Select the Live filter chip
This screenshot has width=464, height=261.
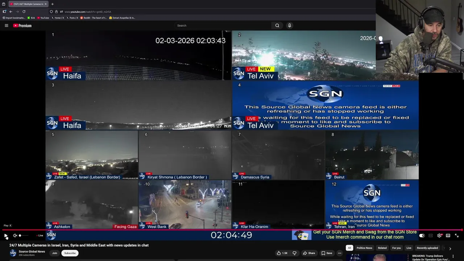(x=409, y=248)
